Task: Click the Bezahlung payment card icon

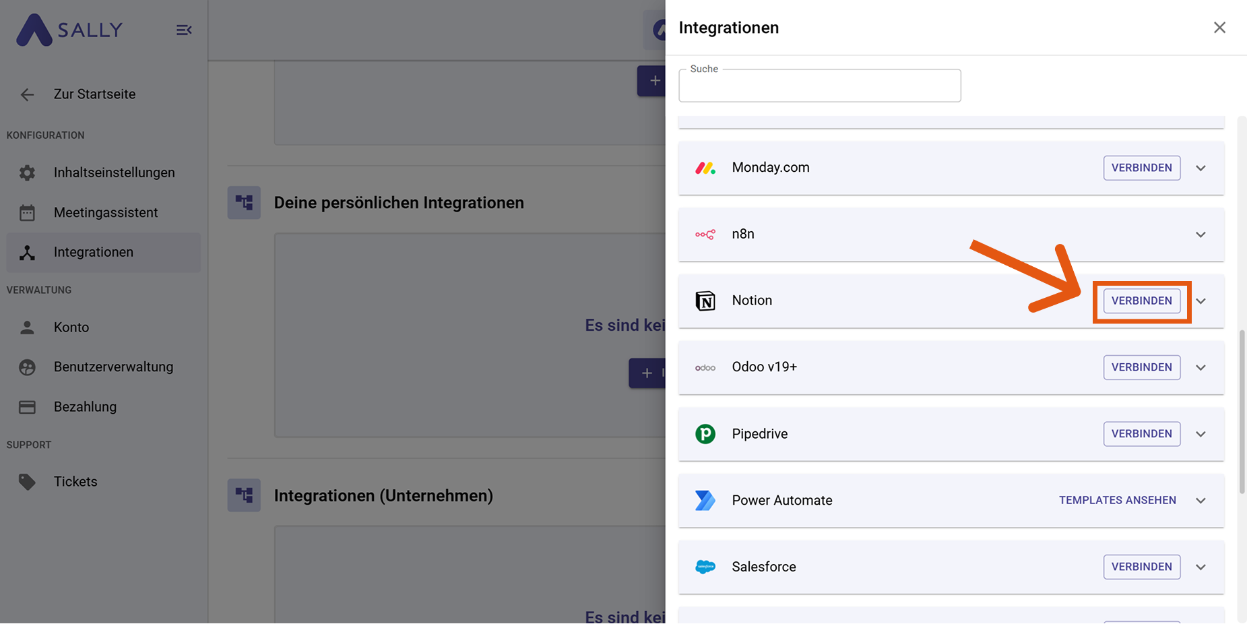Action: click(27, 407)
